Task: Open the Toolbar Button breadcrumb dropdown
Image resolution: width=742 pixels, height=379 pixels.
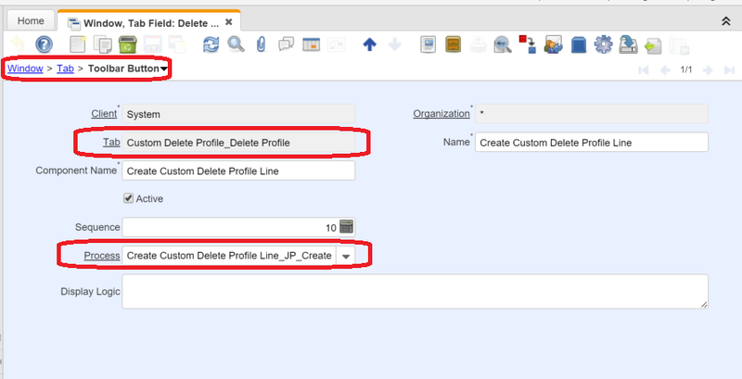Action: tap(164, 69)
